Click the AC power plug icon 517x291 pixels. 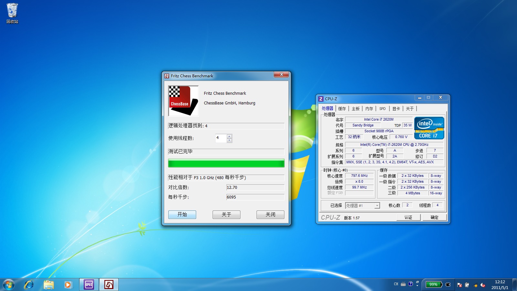(448, 285)
